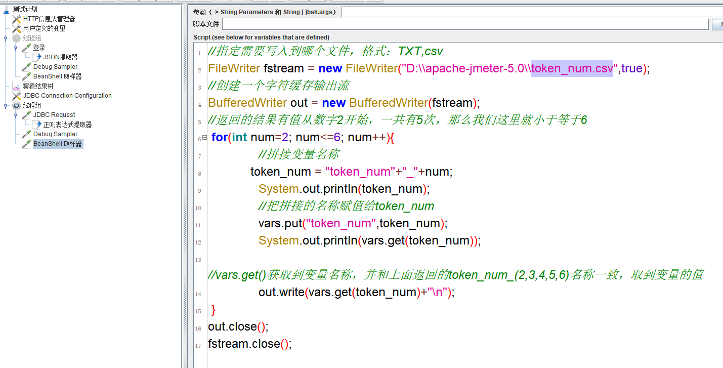The width and height of the screenshot is (723, 368).
Task: Click into the 参数 parameters input field
Action: coord(531,12)
